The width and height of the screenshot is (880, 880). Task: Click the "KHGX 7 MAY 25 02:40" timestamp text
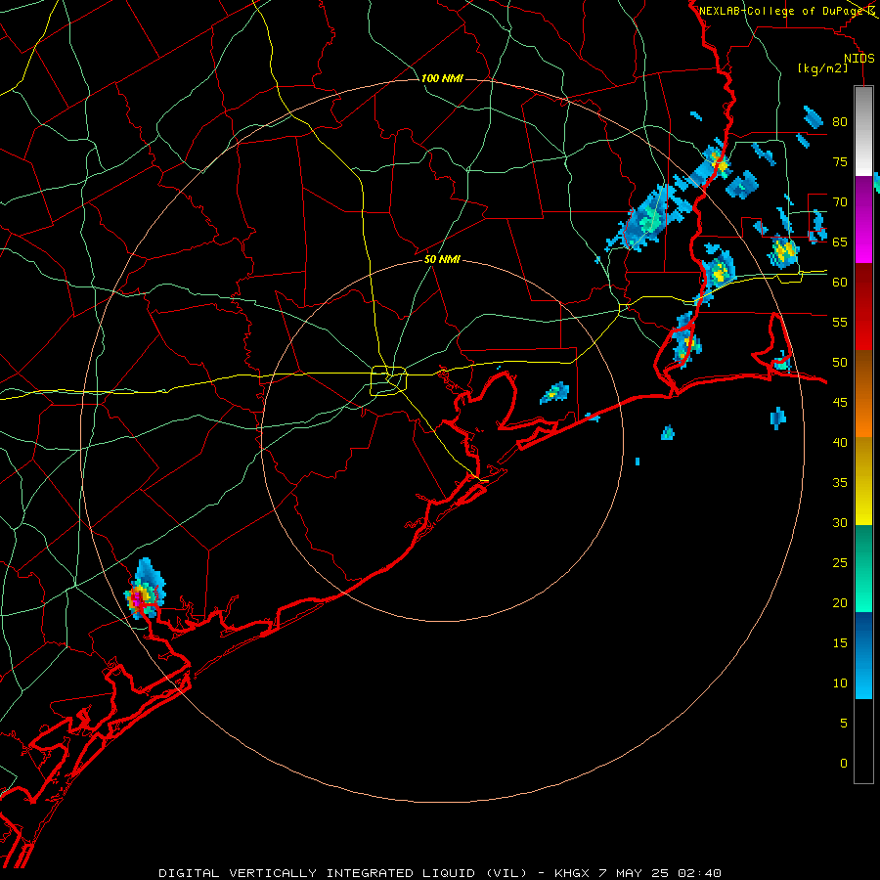pos(638,873)
